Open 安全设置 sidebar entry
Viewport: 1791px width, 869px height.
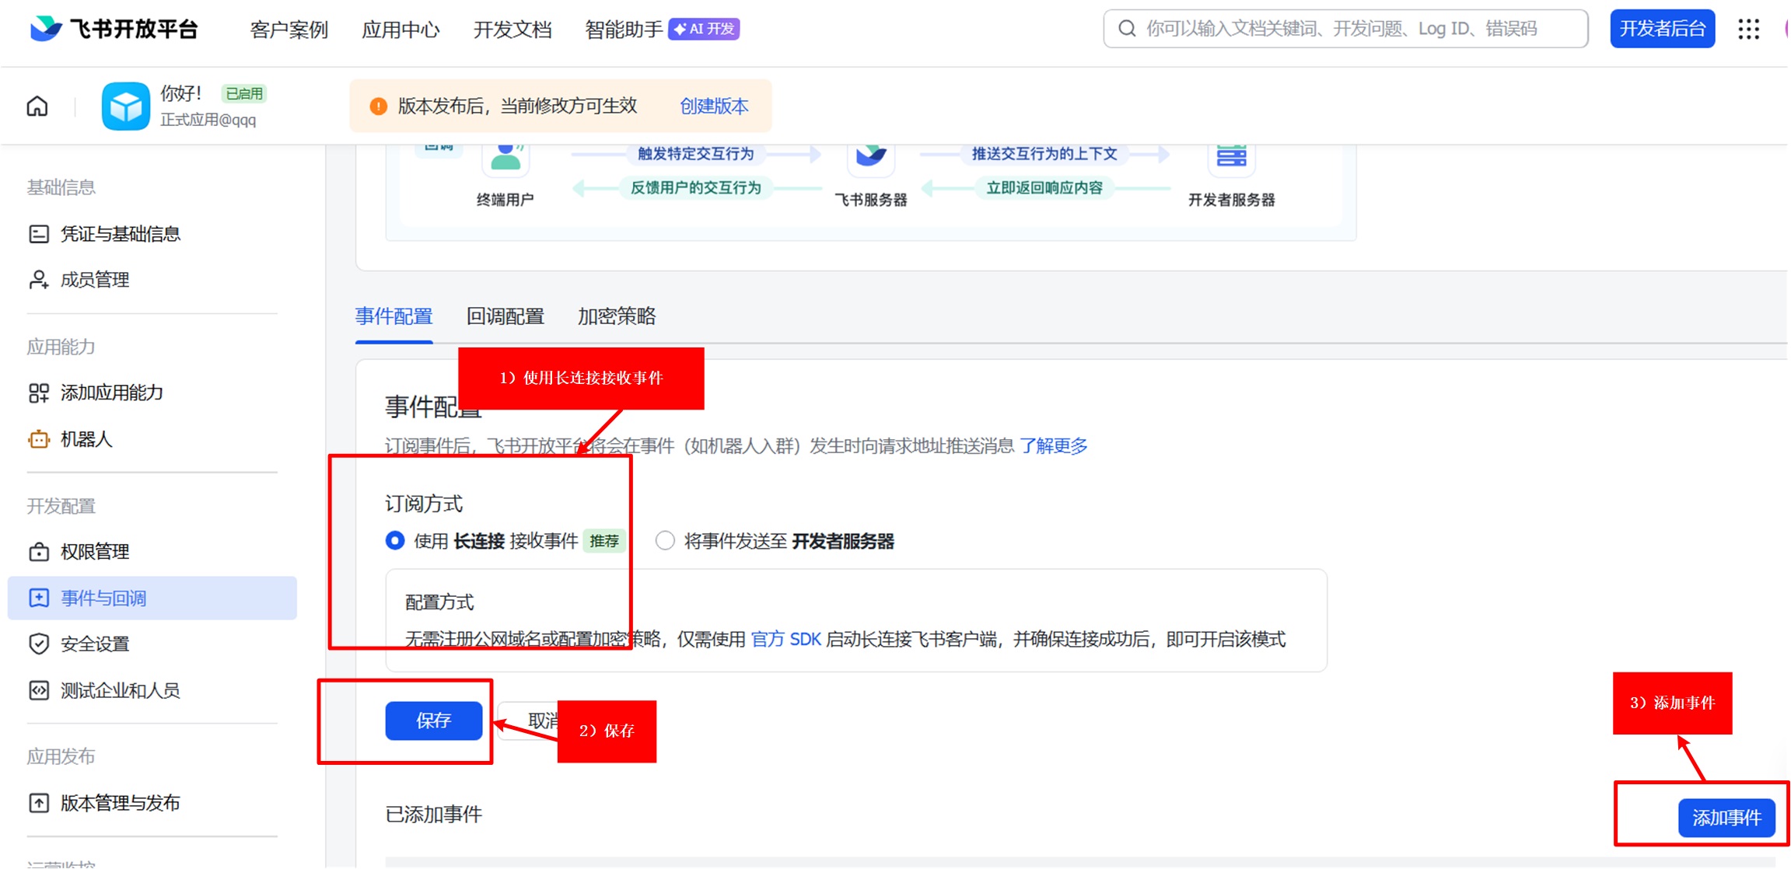94,644
